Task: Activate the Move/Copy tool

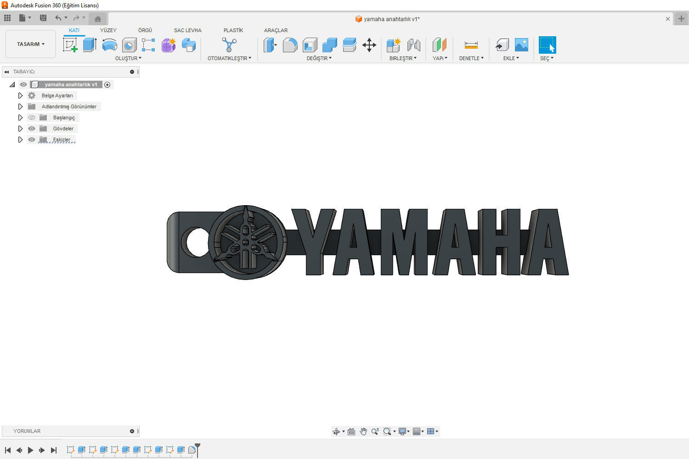Action: tap(369, 45)
